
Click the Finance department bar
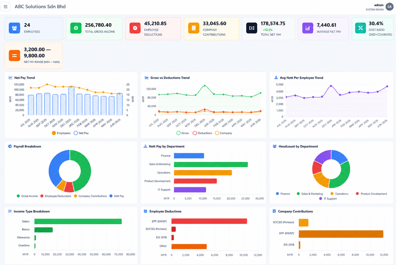pyautogui.click(x=189, y=156)
